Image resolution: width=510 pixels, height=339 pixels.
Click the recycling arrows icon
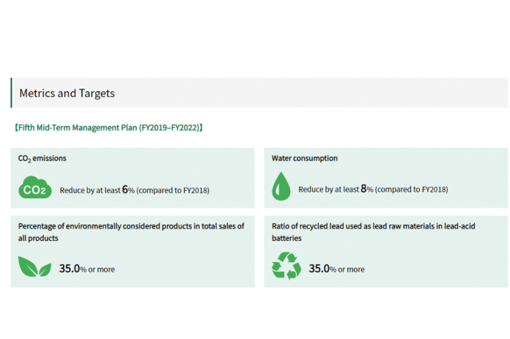286,266
